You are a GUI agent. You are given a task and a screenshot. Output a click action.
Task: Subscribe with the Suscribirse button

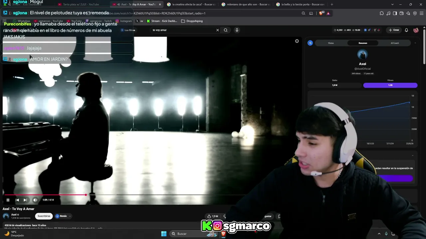[44, 216]
